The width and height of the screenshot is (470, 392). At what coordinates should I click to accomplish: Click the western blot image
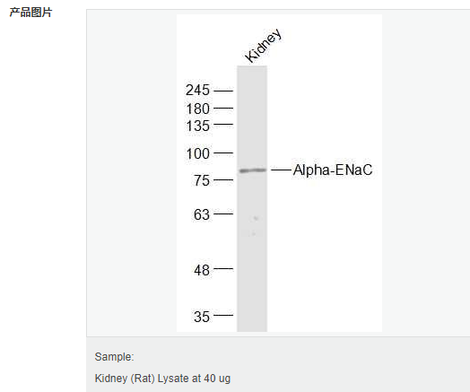pyautogui.click(x=279, y=173)
